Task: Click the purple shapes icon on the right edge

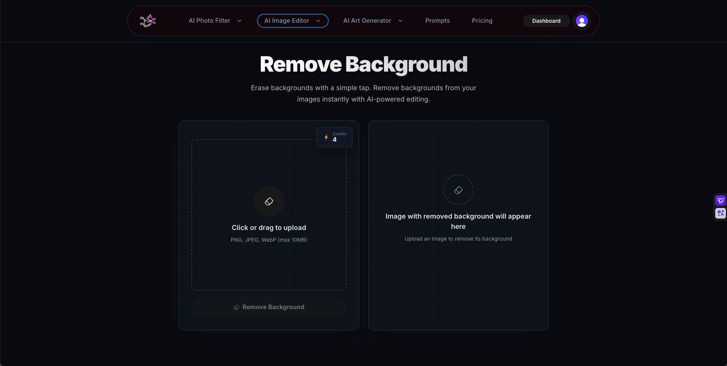Action: coord(721,200)
